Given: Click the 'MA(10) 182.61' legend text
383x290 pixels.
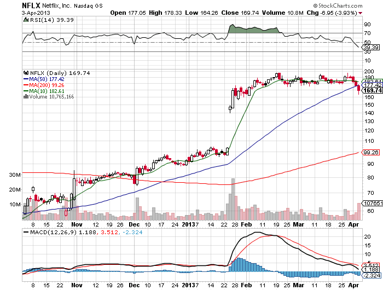Looking at the screenshot, I should click(x=47, y=91).
